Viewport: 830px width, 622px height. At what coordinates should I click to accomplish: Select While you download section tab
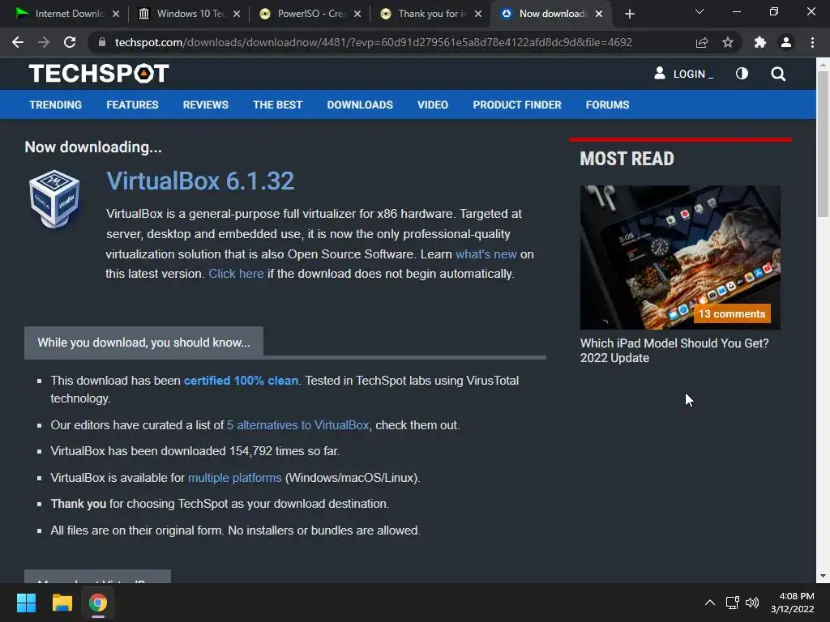(x=143, y=343)
